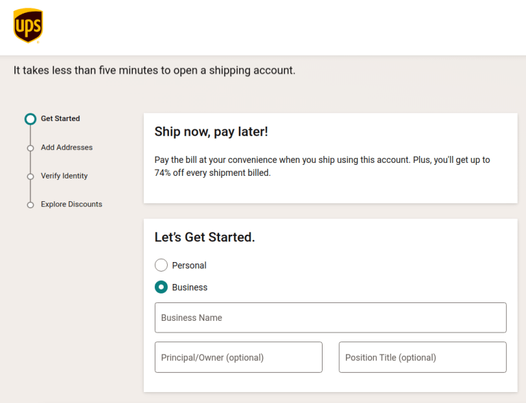
Task: Click into the Principal/Owner optional field
Action: (238, 357)
